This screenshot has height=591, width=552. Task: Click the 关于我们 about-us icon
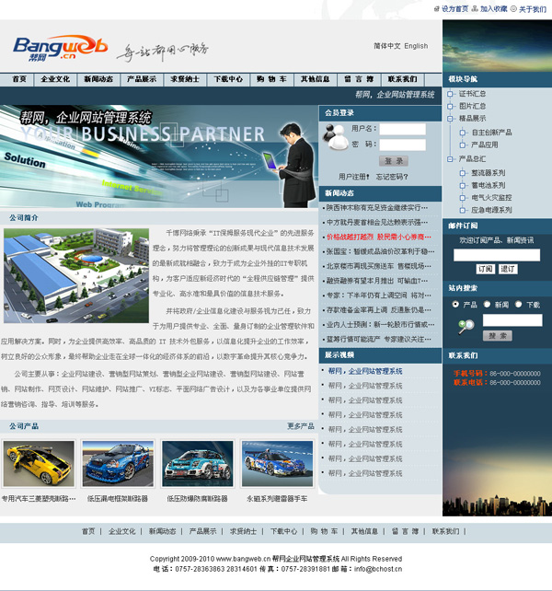coord(513,8)
